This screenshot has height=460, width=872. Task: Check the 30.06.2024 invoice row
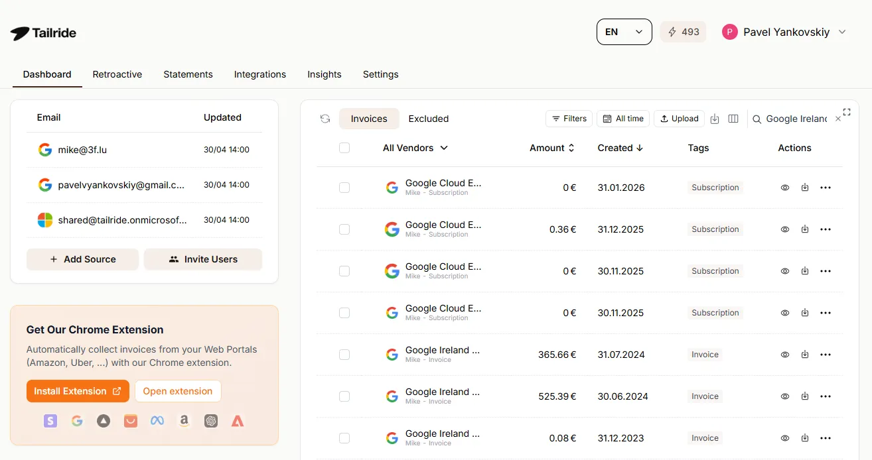pyautogui.click(x=344, y=396)
